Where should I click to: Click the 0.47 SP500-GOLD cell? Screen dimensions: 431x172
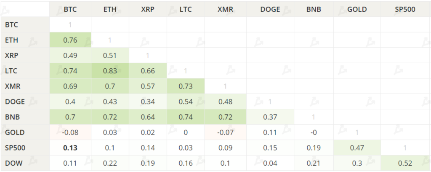click(357, 148)
